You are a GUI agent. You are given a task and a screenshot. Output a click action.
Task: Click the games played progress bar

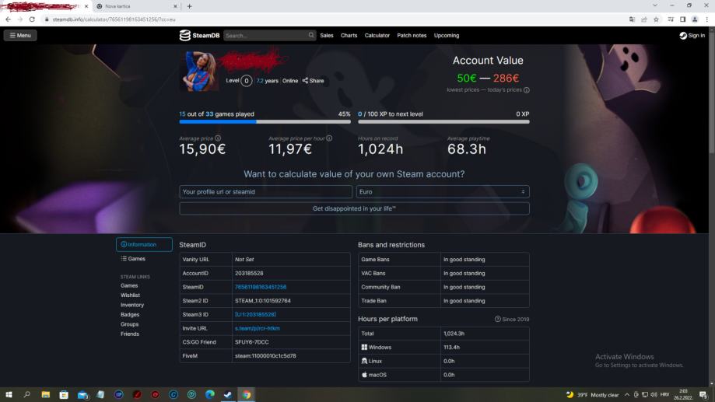(265, 122)
